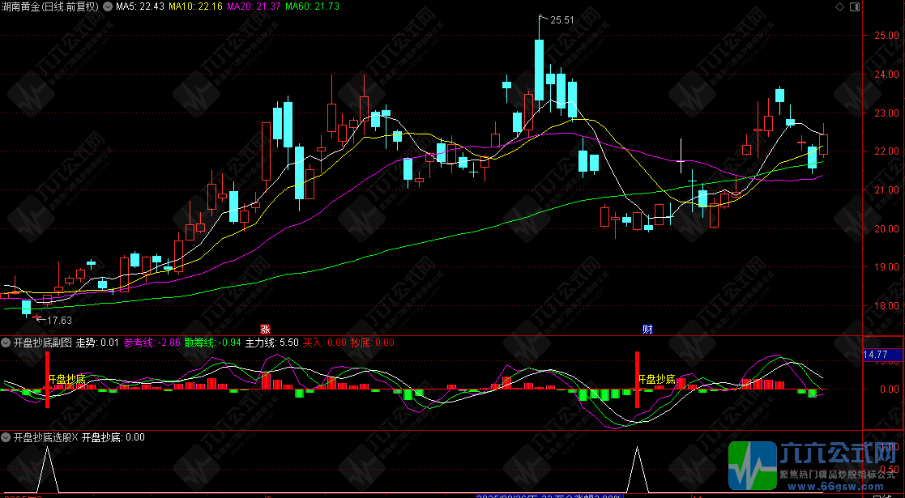Click the 25.00 price axis label
905x498 pixels.
[x=888, y=36]
